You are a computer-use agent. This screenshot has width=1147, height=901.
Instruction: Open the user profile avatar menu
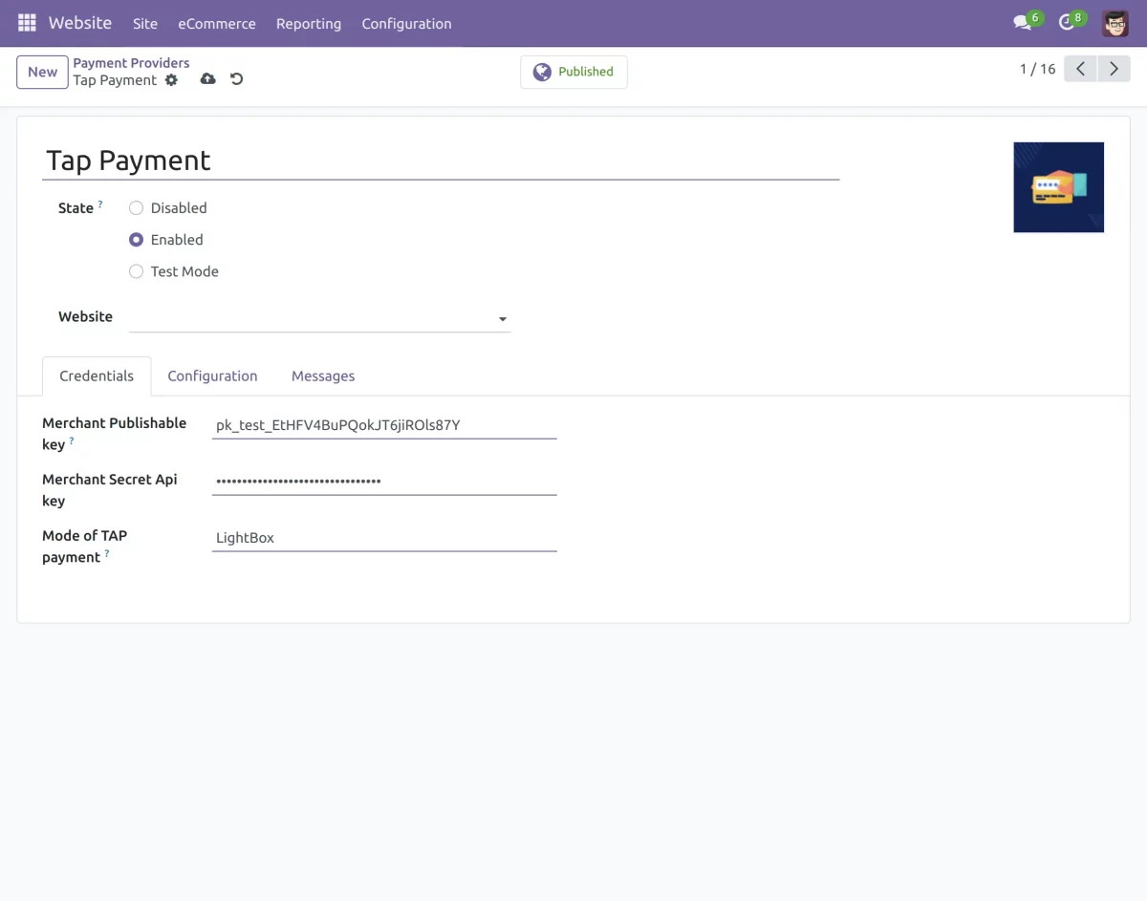pos(1115,22)
